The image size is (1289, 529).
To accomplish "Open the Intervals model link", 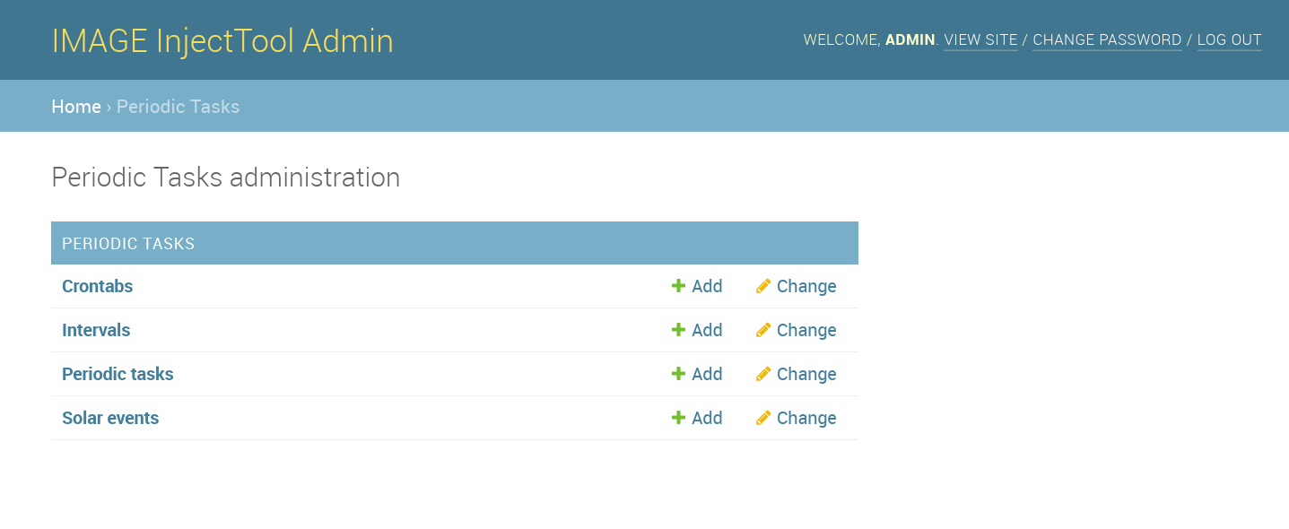I will (x=96, y=331).
